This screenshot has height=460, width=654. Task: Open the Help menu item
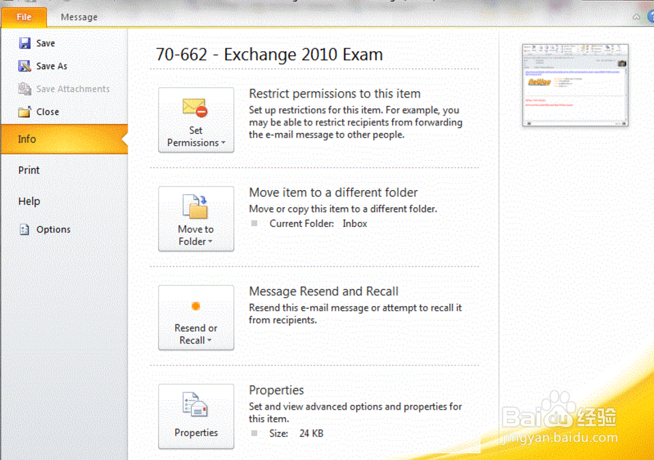[x=29, y=201]
